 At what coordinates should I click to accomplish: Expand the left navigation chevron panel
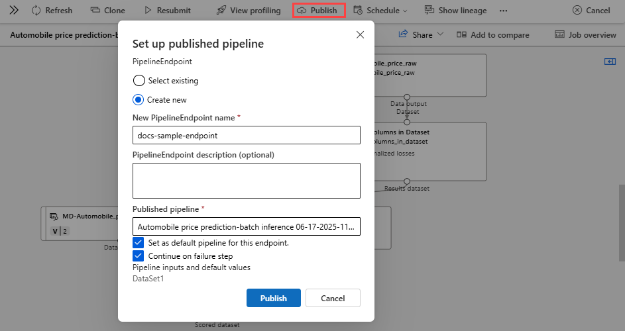pyautogui.click(x=14, y=11)
